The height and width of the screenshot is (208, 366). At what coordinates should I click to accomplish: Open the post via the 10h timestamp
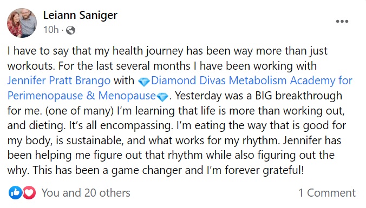pyautogui.click(x=51, y=30)
